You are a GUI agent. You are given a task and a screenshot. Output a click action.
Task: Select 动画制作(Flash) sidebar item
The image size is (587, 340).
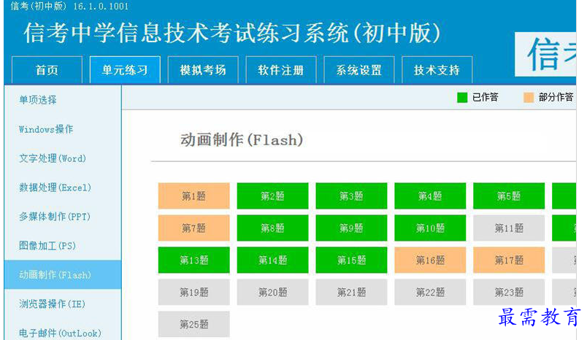pos(63,275)
